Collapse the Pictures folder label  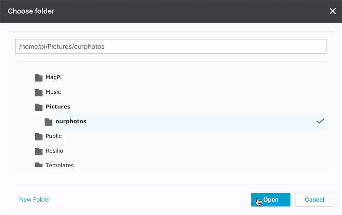pyautogui.click(x=58, y=107)
